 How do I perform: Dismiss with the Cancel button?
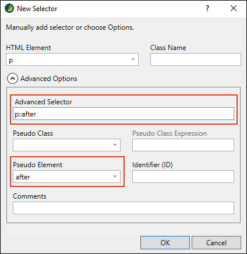pyautogui.click(x=216, y=242)
